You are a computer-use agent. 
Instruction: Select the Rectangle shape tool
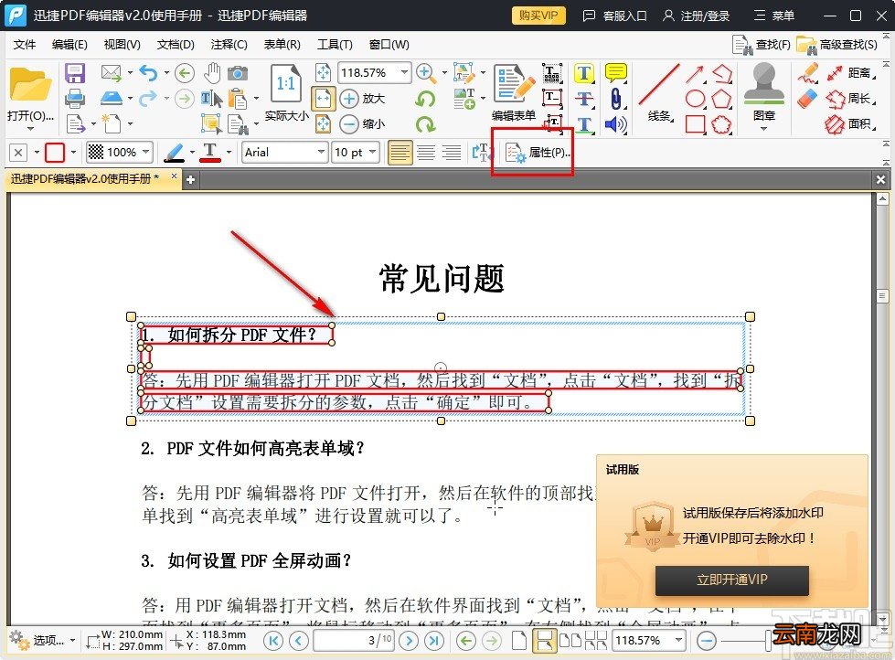coord(695,124)
